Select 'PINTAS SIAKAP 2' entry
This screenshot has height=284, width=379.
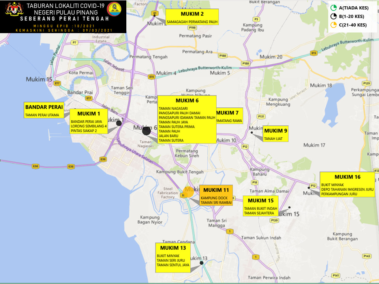coord(84,131)
